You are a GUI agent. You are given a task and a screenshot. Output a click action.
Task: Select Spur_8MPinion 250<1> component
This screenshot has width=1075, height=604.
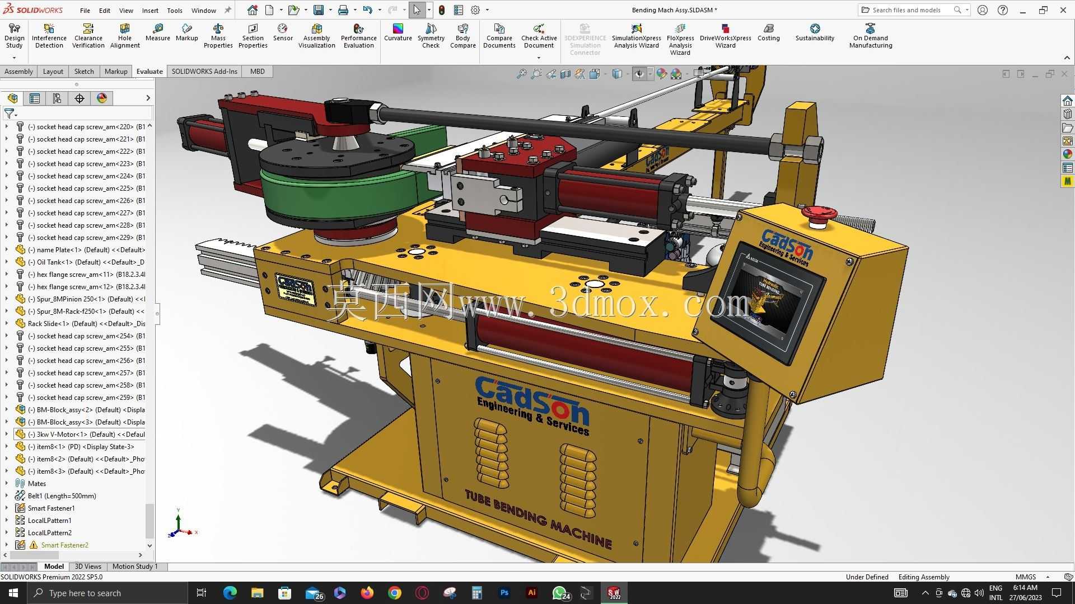tap(87, 299)
